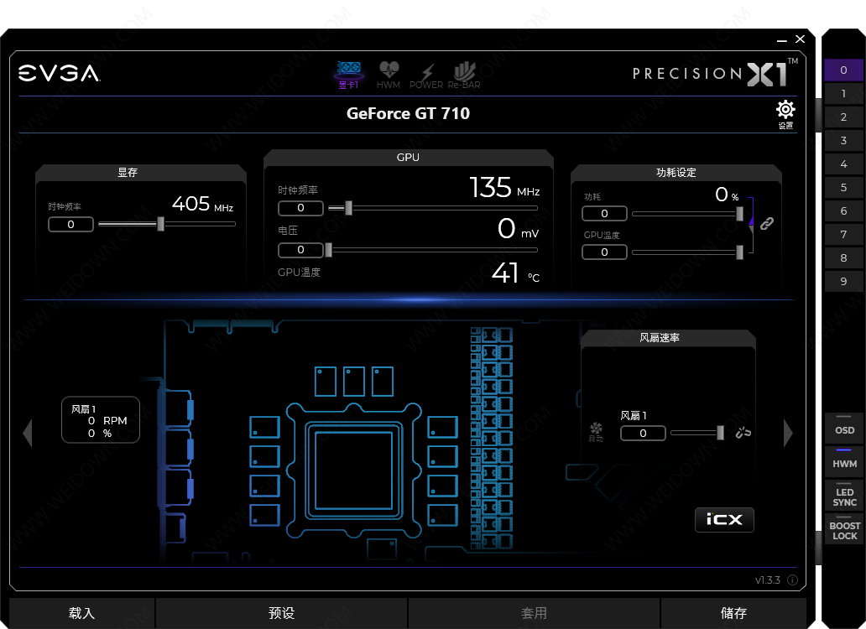
Task: Toggle the HWM side button
Action: 844,462
